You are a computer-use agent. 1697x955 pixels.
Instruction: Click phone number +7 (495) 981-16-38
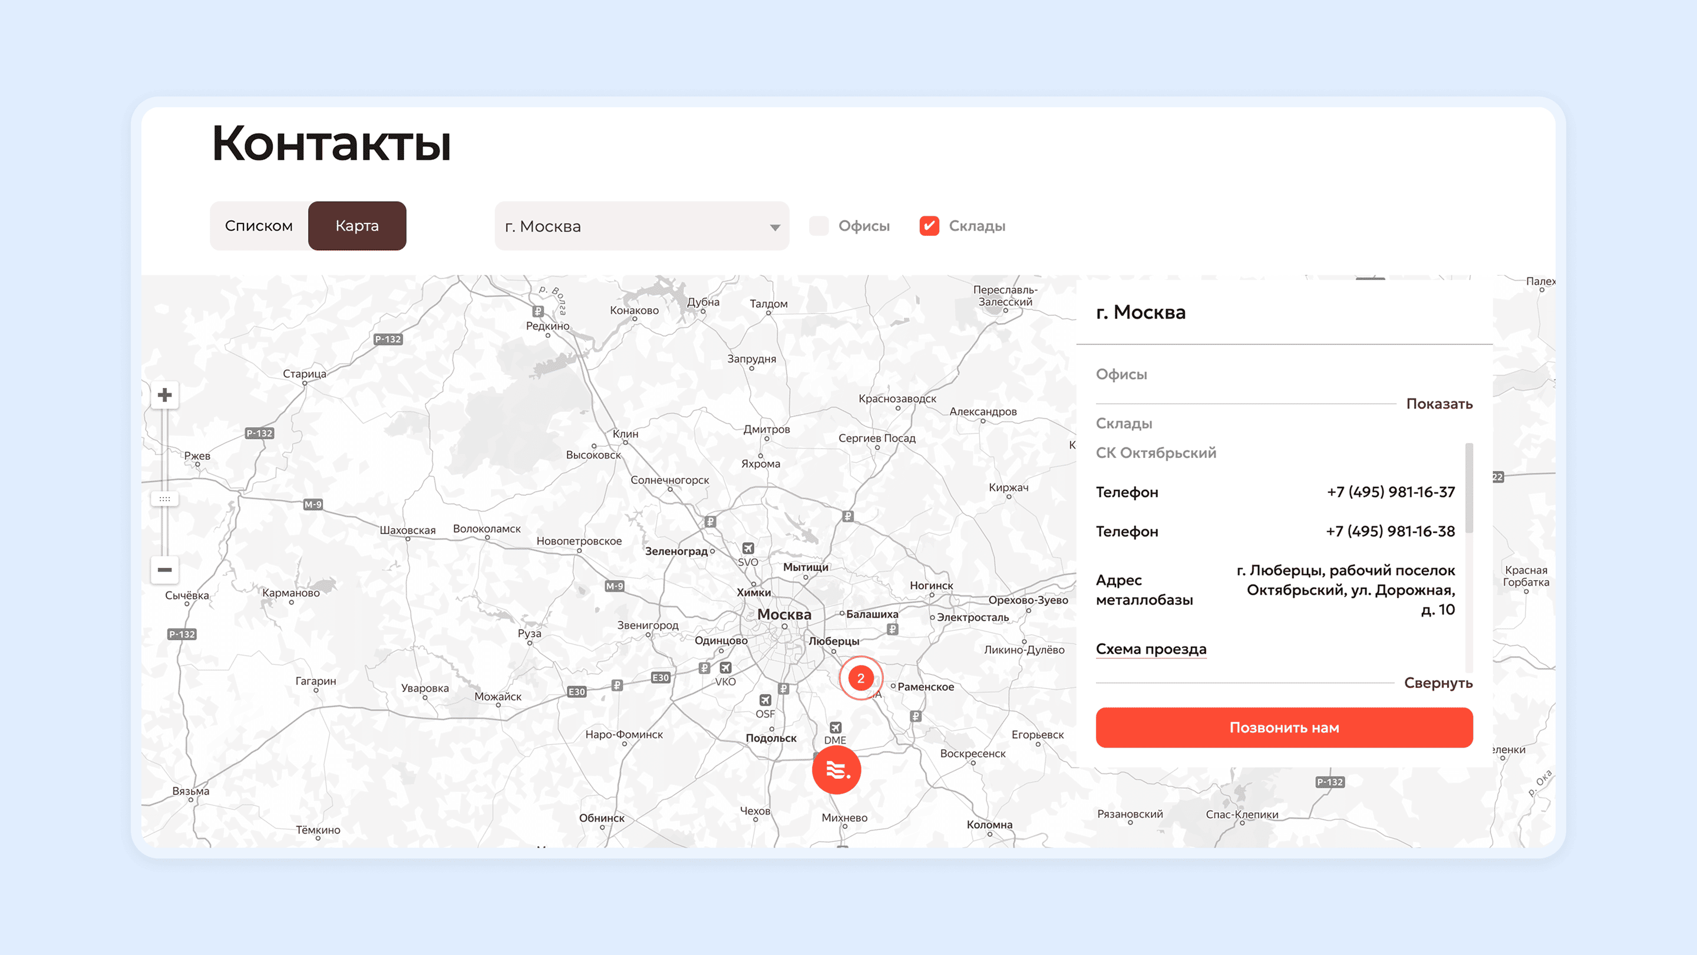[1390, 531]
